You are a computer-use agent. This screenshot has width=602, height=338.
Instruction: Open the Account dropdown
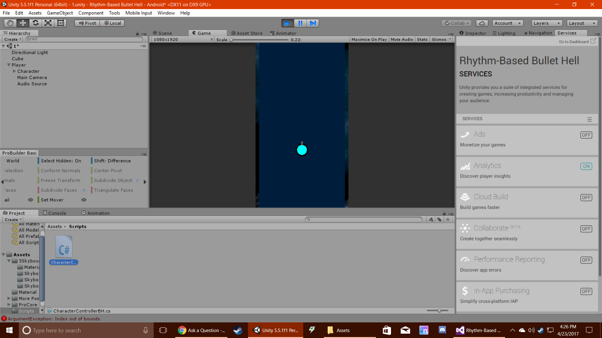(508, 23)
